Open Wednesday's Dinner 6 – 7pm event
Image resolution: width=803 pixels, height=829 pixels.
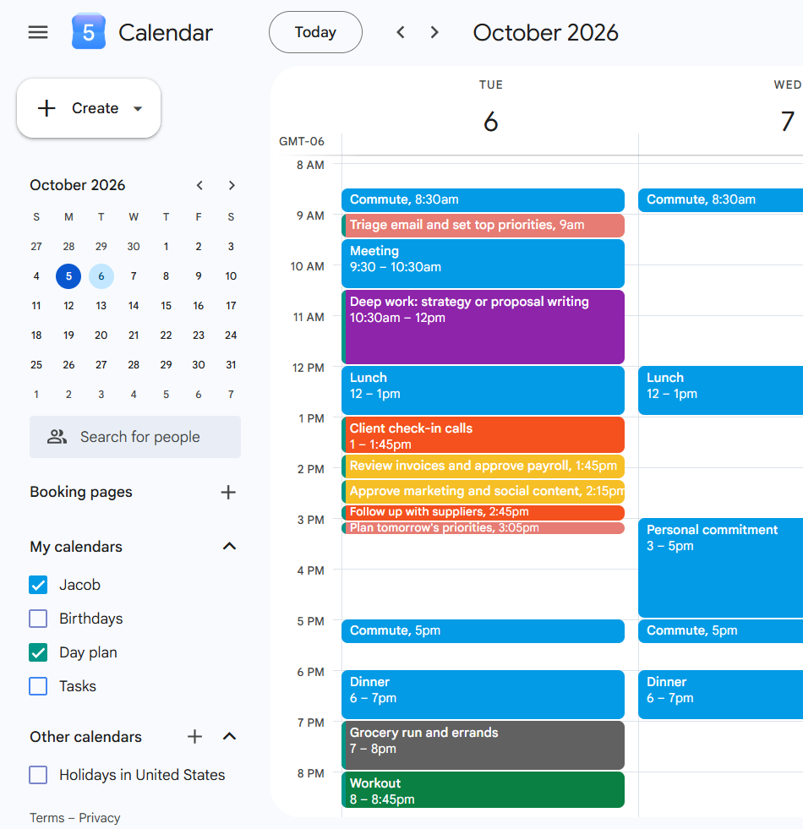coord(720,695)
